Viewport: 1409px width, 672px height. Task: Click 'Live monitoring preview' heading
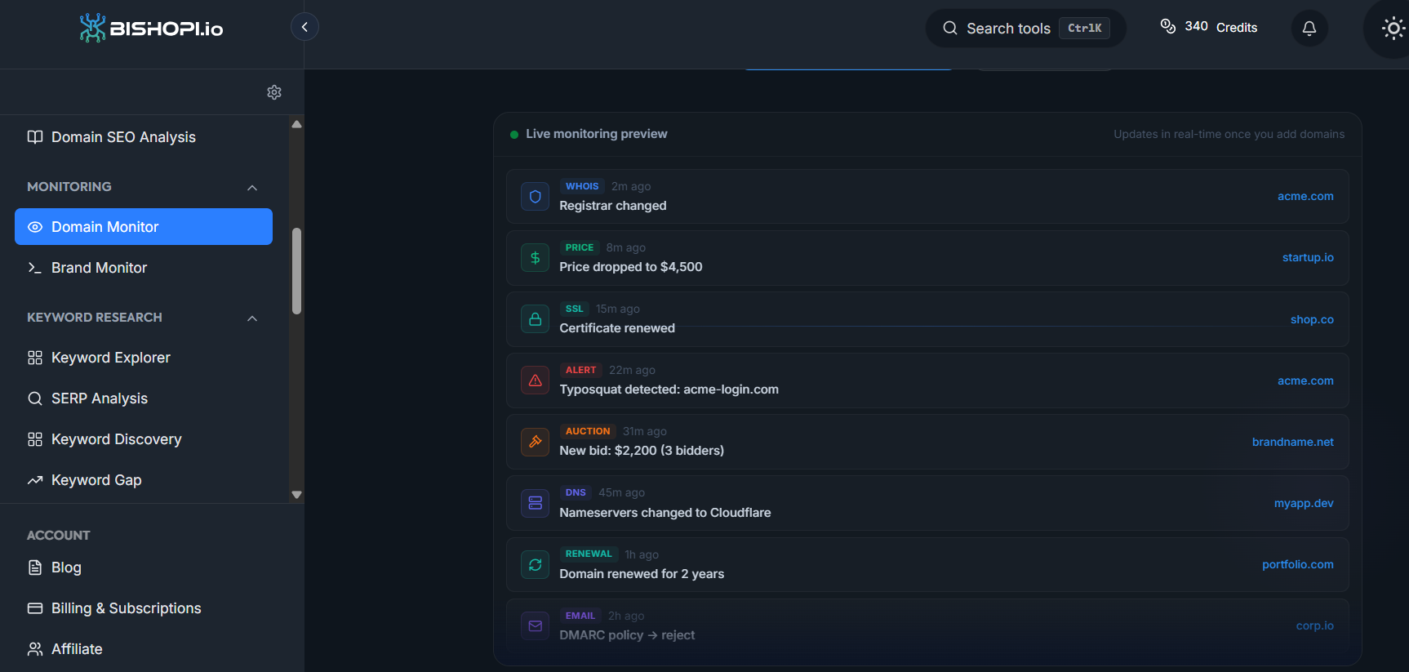click(x=597, y=134)
